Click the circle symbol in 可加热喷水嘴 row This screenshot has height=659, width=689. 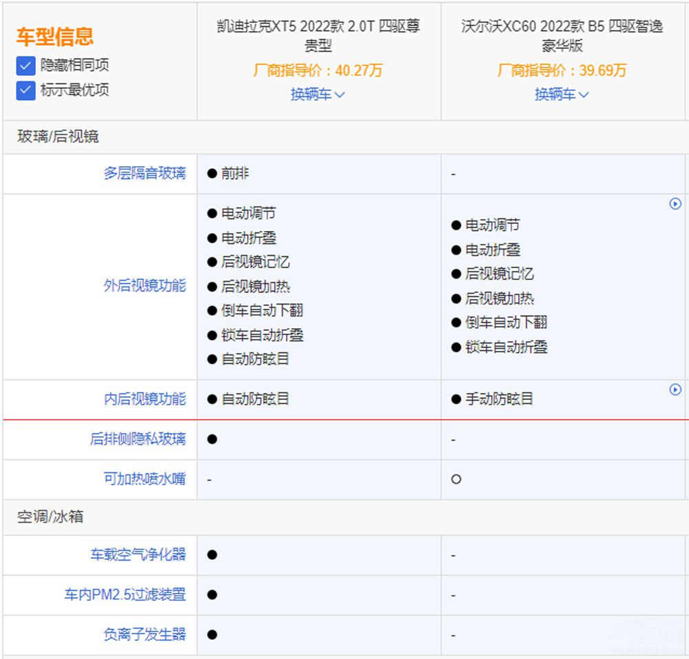pyautogui.click(x=455, y=478)
